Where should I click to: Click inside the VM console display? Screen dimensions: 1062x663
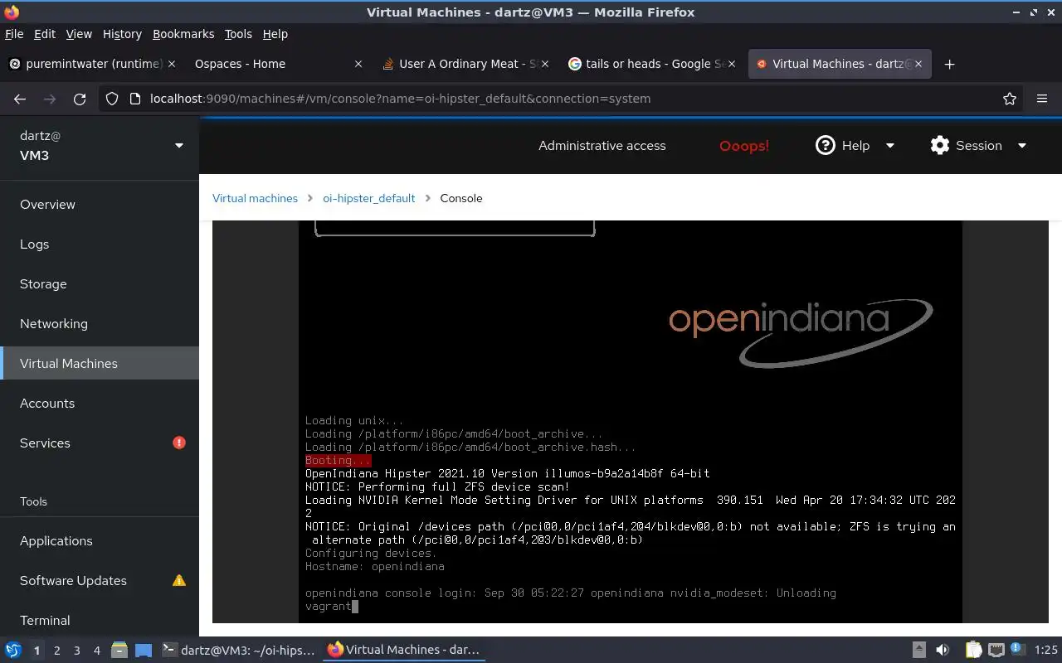point(631,421)
